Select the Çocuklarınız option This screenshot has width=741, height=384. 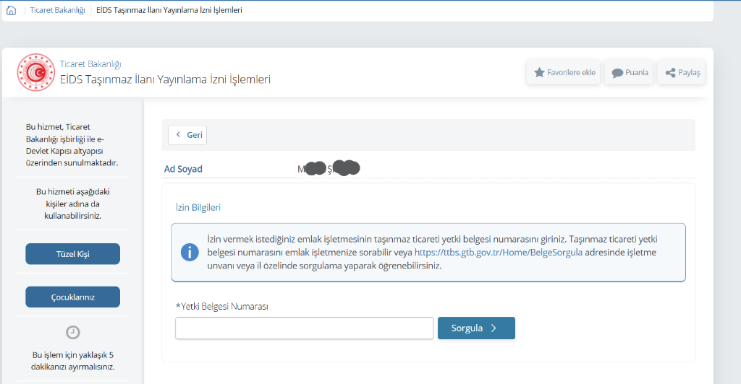click(73, 297)
